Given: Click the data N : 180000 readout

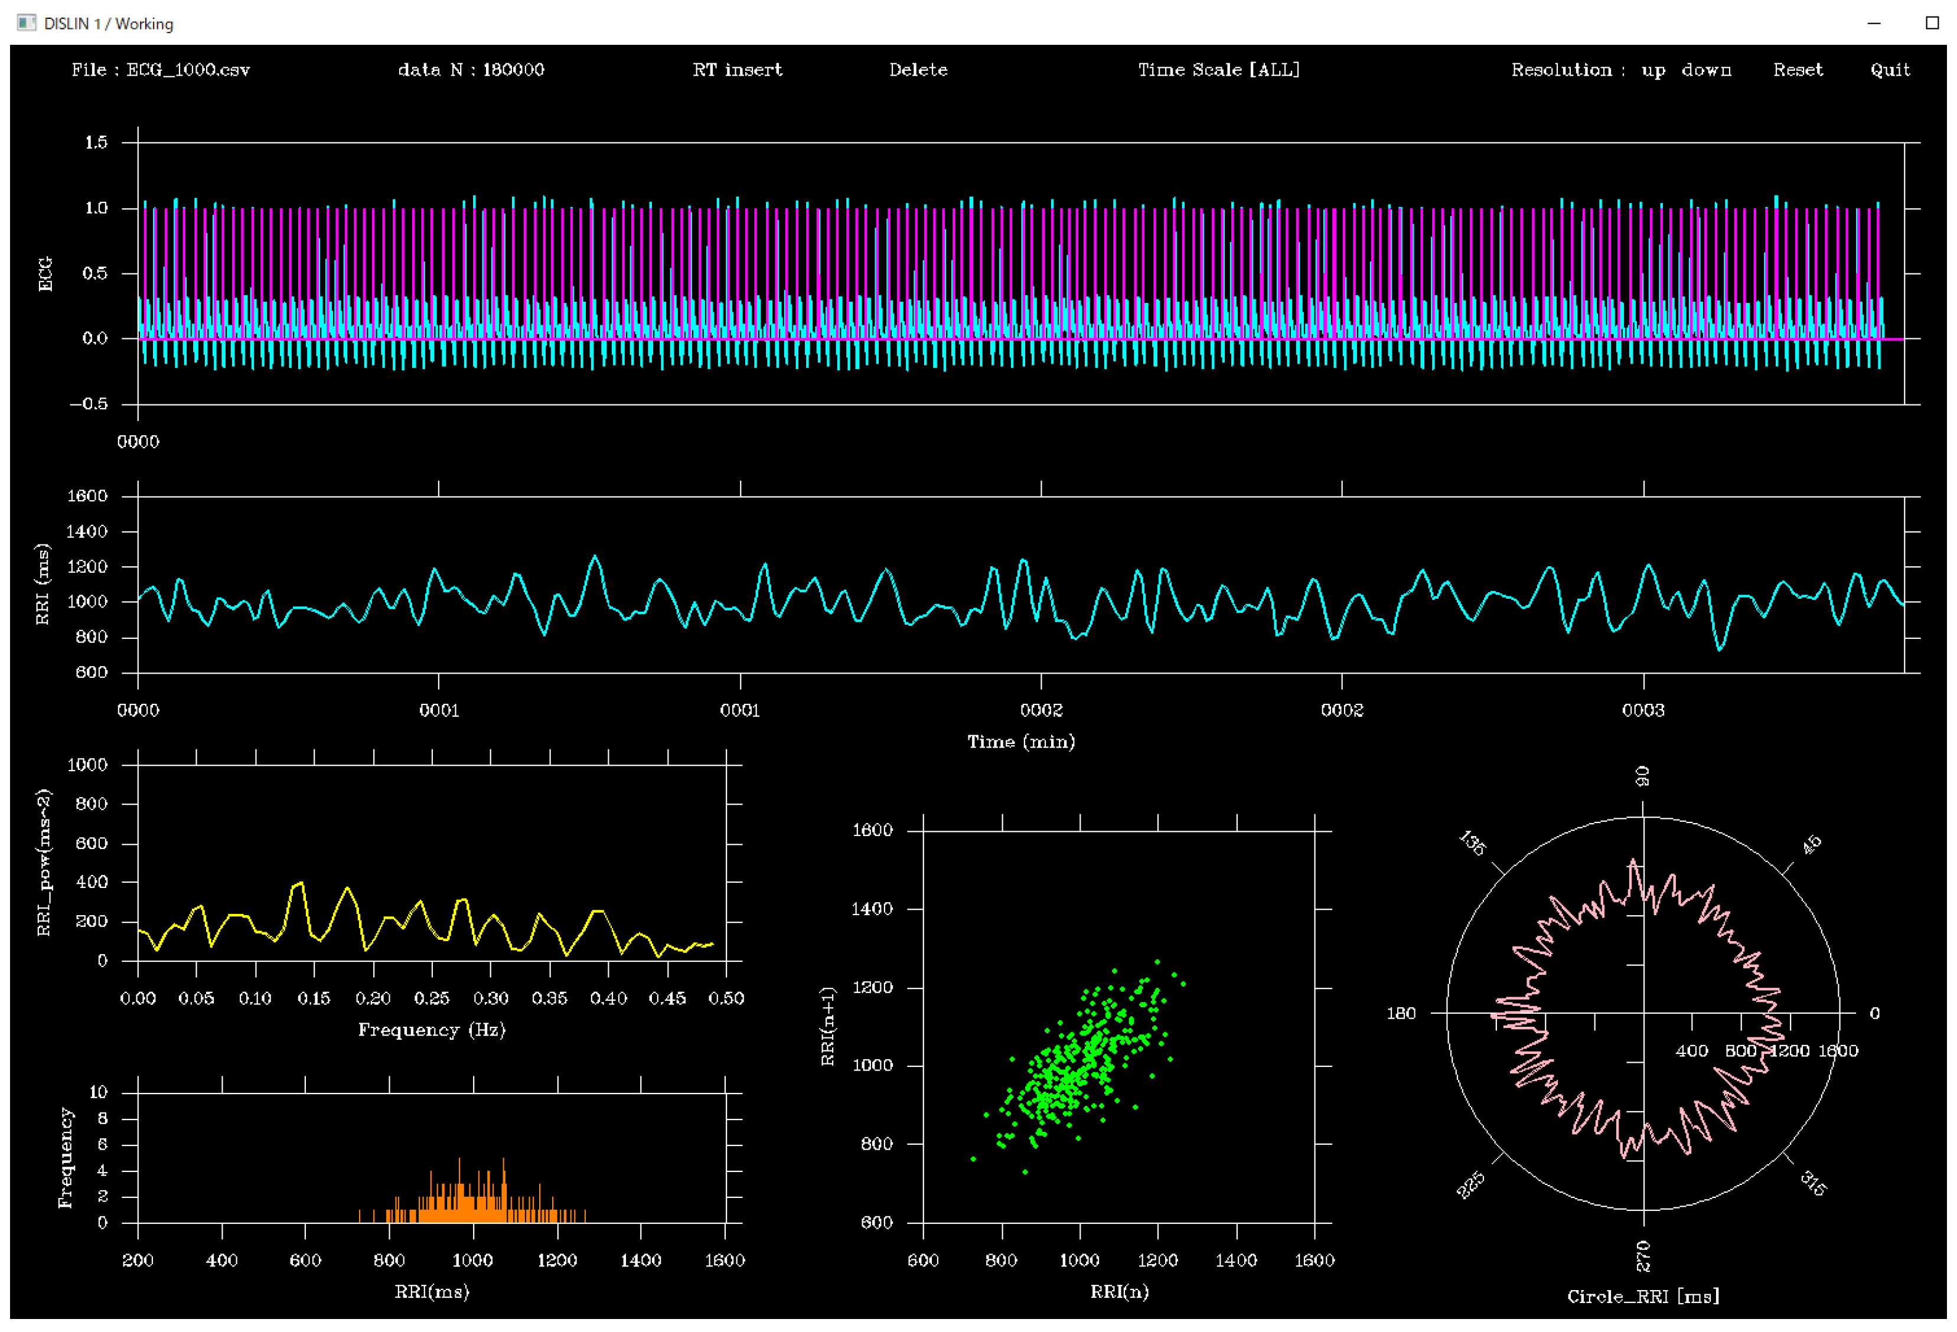Looking at the screenshot, I should pyautogui.click(x=472, y=70).
